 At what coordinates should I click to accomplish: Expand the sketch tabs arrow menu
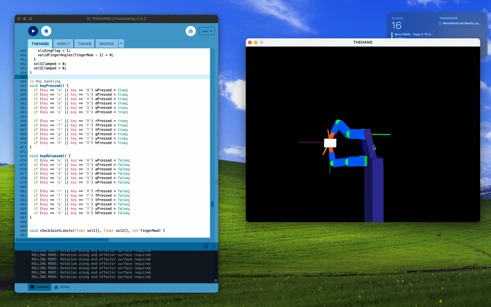(x=121, y=44)
